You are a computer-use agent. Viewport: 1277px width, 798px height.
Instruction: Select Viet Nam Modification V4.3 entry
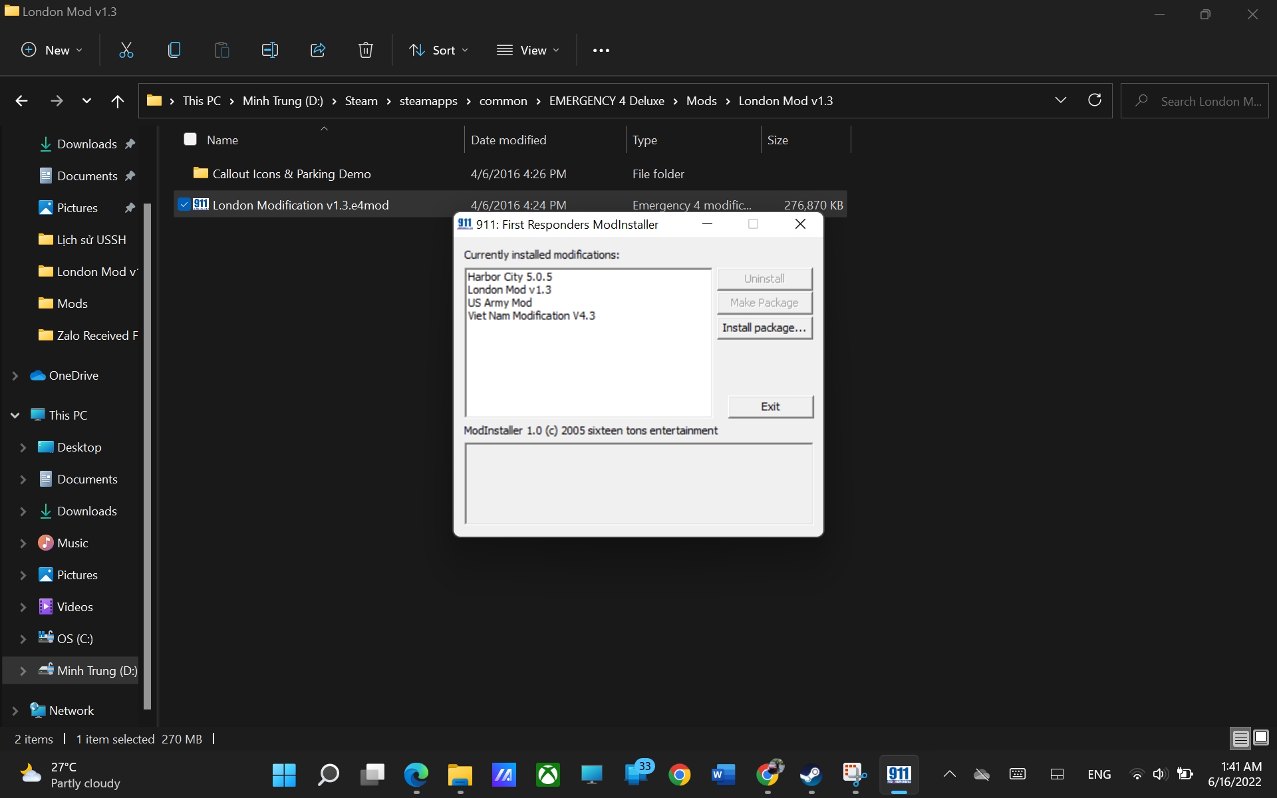pyautogui.click(x=531, y=316)
